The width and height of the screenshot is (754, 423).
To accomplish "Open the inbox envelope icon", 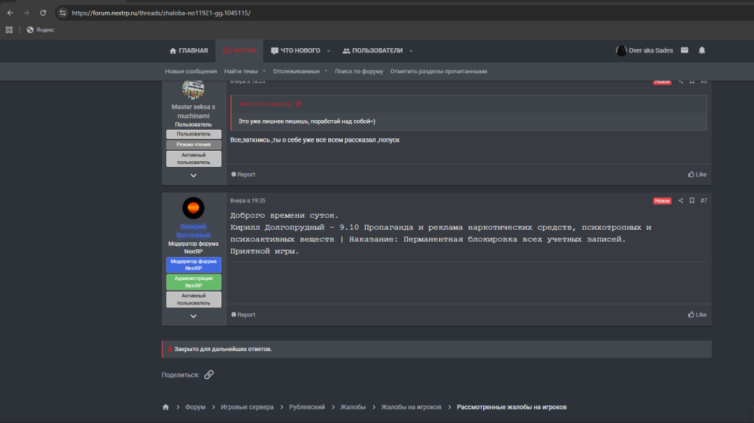I will 684,50.
